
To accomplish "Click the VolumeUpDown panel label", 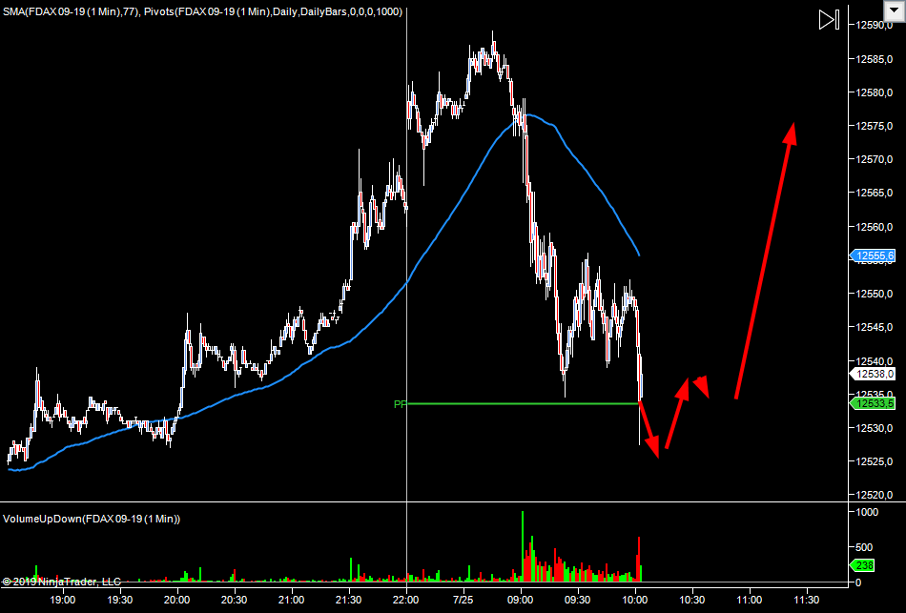I will coord(92,519).
